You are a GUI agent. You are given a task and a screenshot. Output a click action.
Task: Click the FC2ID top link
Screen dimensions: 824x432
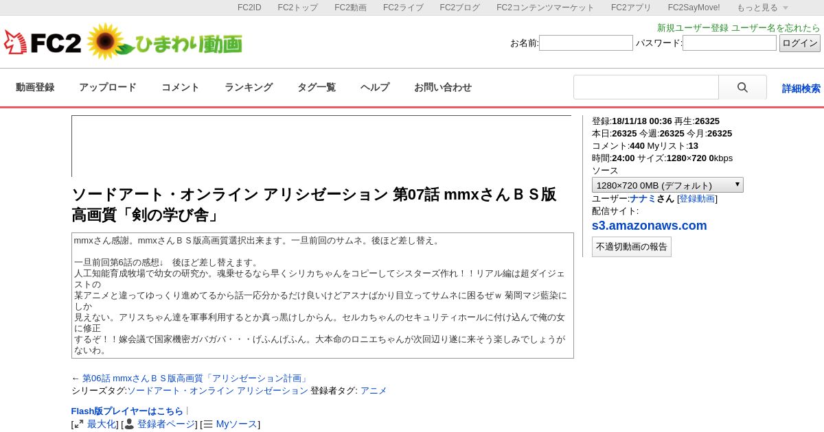tap(249, 8)
